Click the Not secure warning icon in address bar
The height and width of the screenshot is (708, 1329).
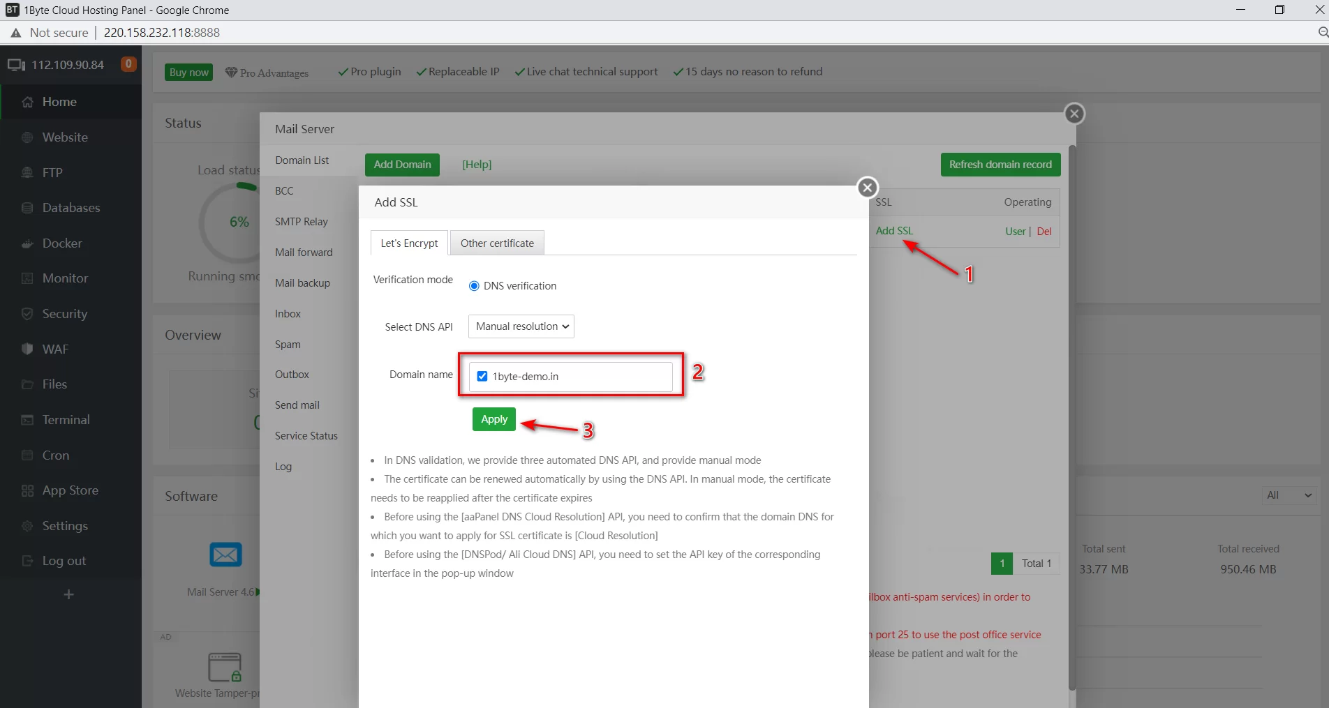pos(15,33)
